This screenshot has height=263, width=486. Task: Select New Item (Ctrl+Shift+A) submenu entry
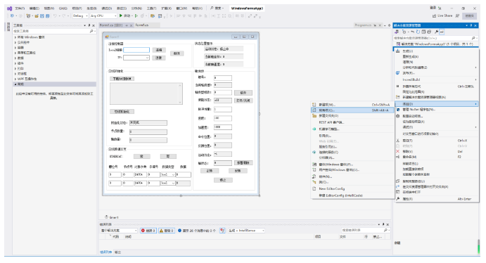tap(352, 105)
